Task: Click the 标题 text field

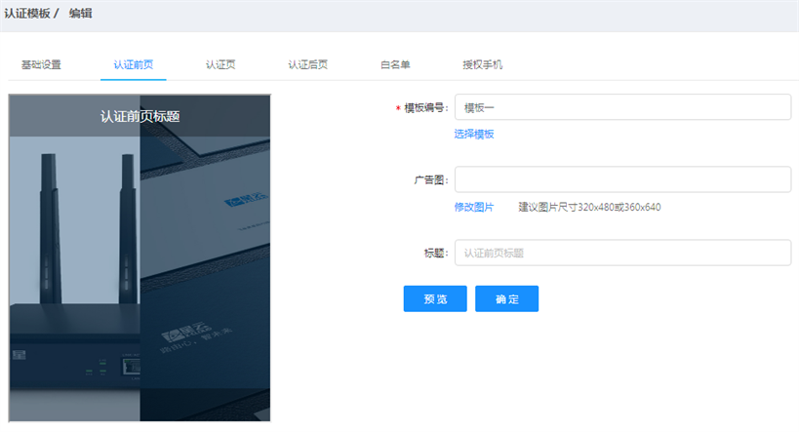Action: [x=622, y=253]
